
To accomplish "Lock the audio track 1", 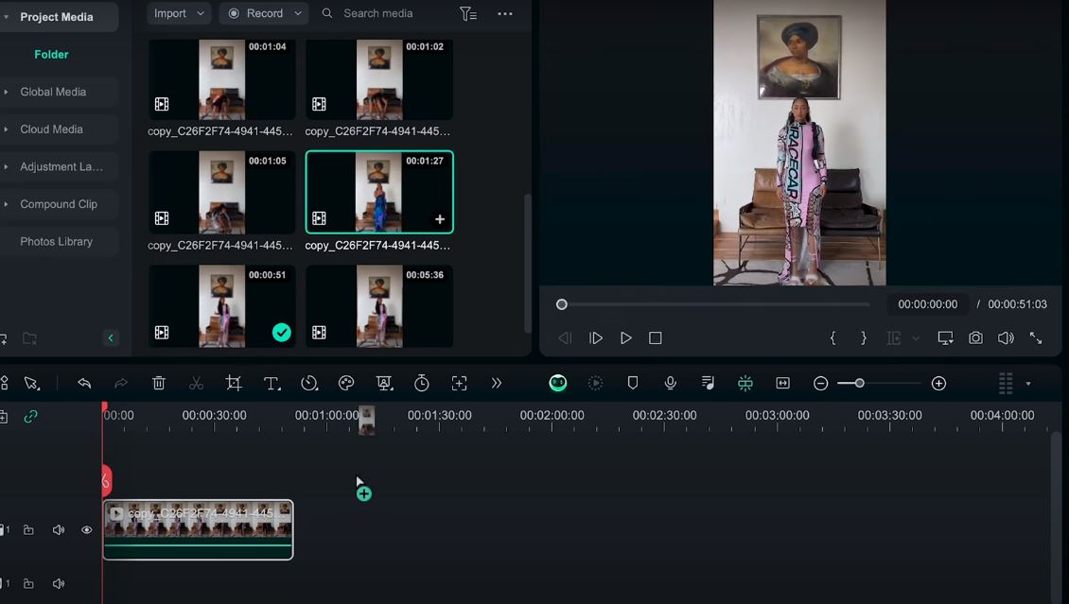I will [28, 583].
